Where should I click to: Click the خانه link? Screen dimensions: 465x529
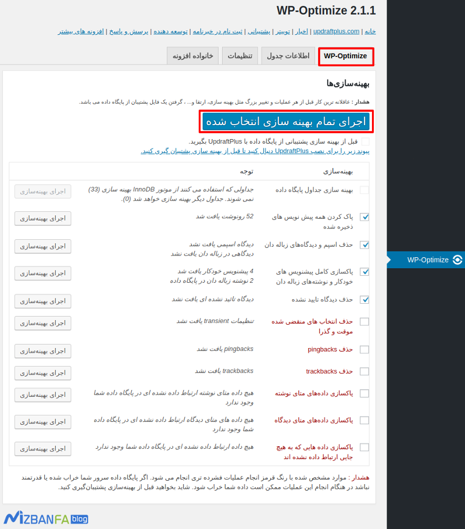[x=370, y=31]
